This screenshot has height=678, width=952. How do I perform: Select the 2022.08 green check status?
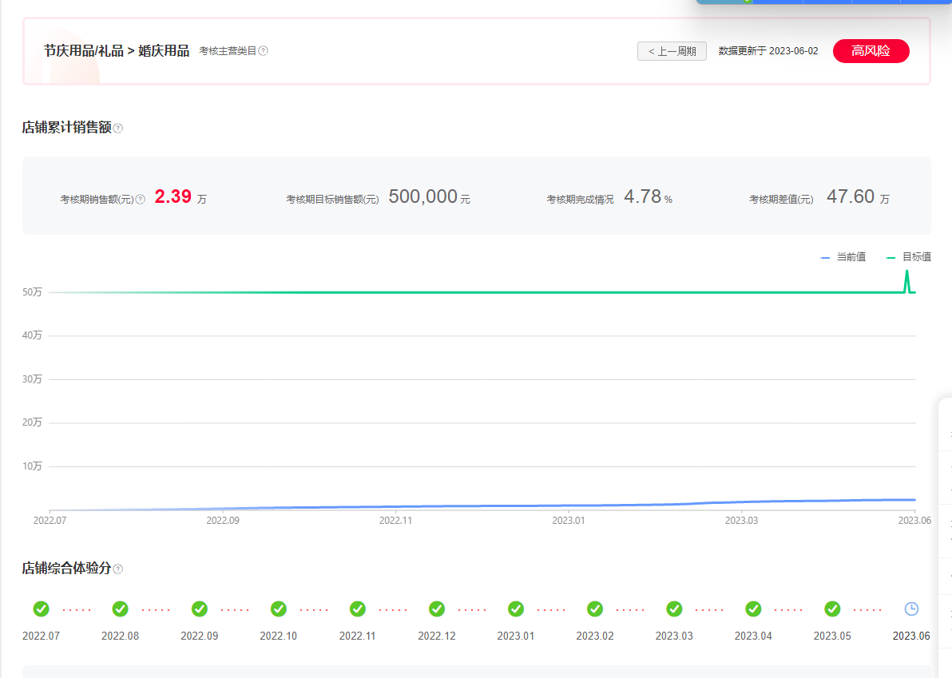[121, 609]
